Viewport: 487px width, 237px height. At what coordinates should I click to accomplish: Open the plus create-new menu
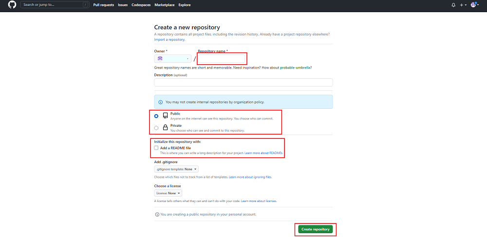[x=463, y=5]
